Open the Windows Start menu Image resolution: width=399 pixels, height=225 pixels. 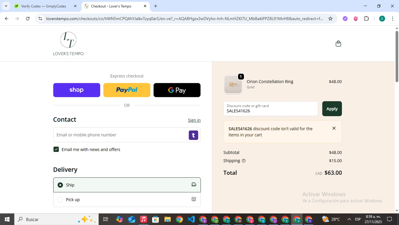(x=7, y=219)
